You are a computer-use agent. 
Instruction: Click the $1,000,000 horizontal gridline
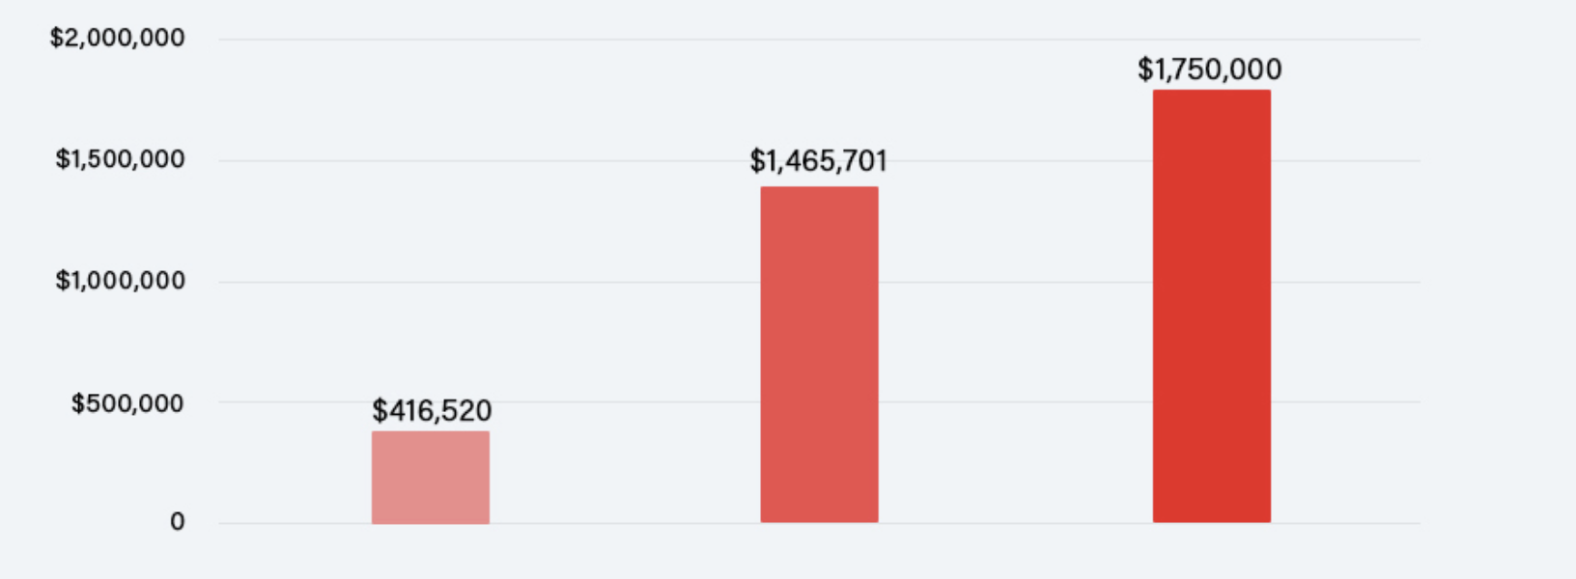click(x=579, y=282)
